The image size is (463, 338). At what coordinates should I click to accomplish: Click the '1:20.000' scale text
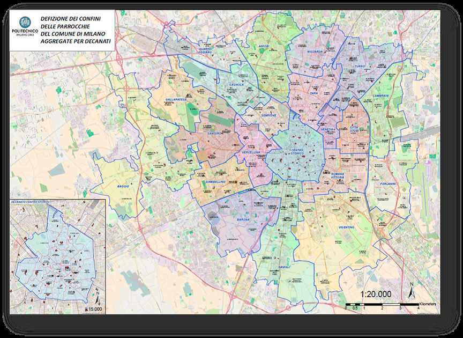[376, 294]
